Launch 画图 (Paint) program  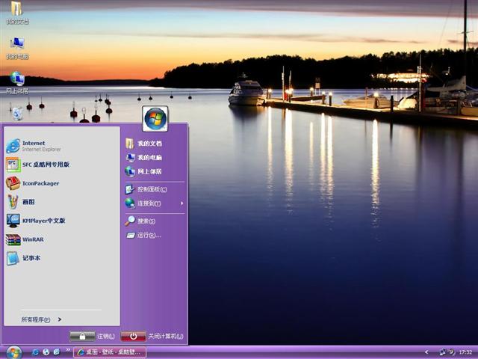(x=28, y=202)
